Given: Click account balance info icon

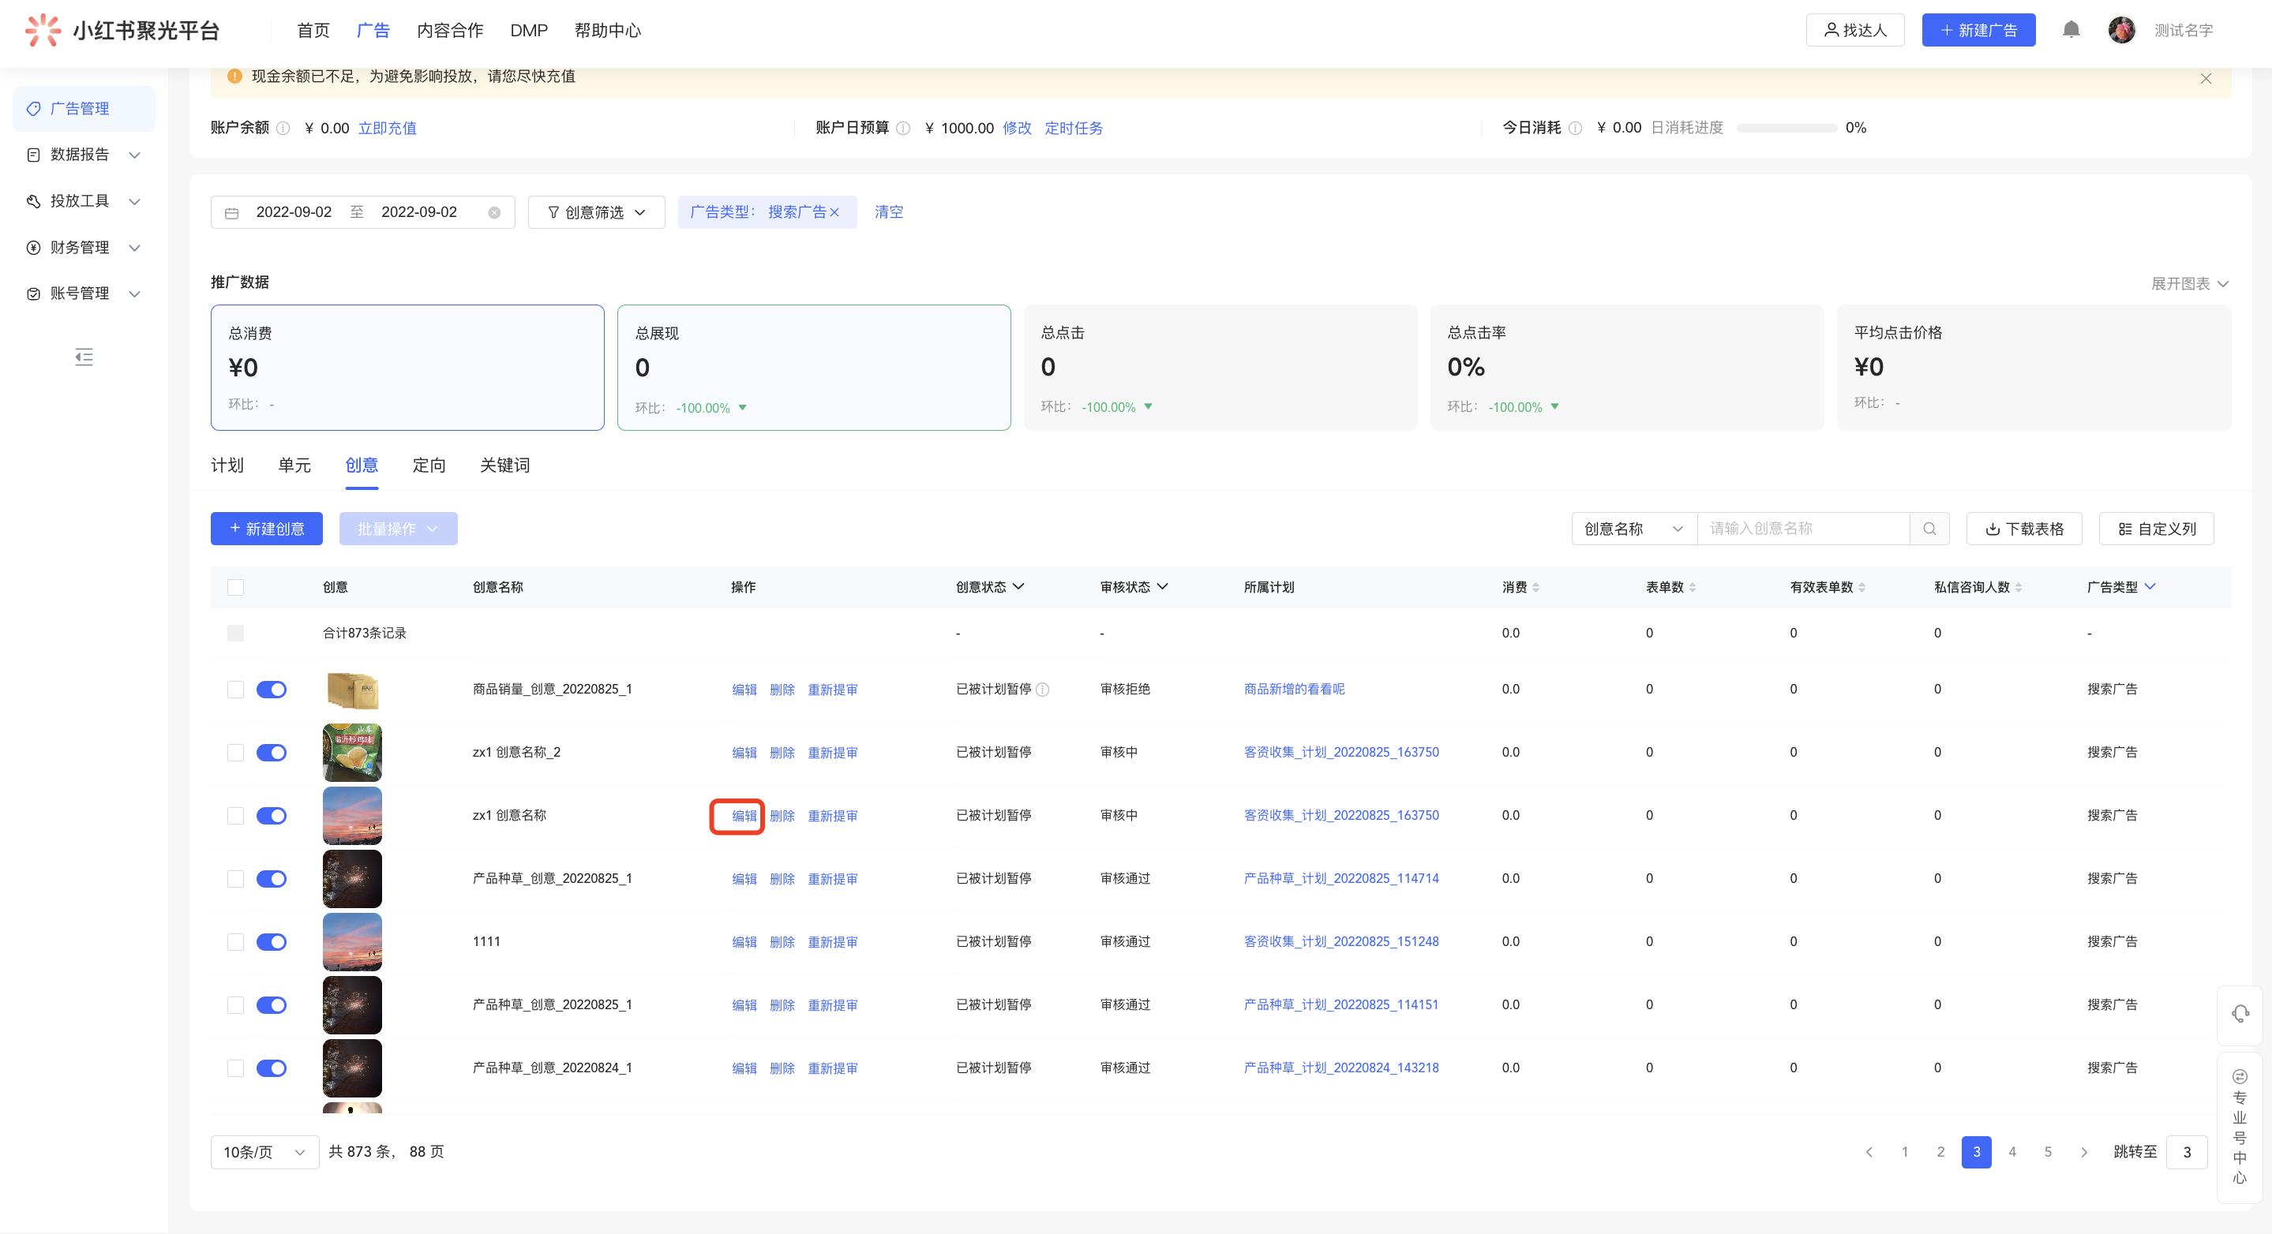Looking at the screenshot, I should pyautogui.click(x=283, y=129).
